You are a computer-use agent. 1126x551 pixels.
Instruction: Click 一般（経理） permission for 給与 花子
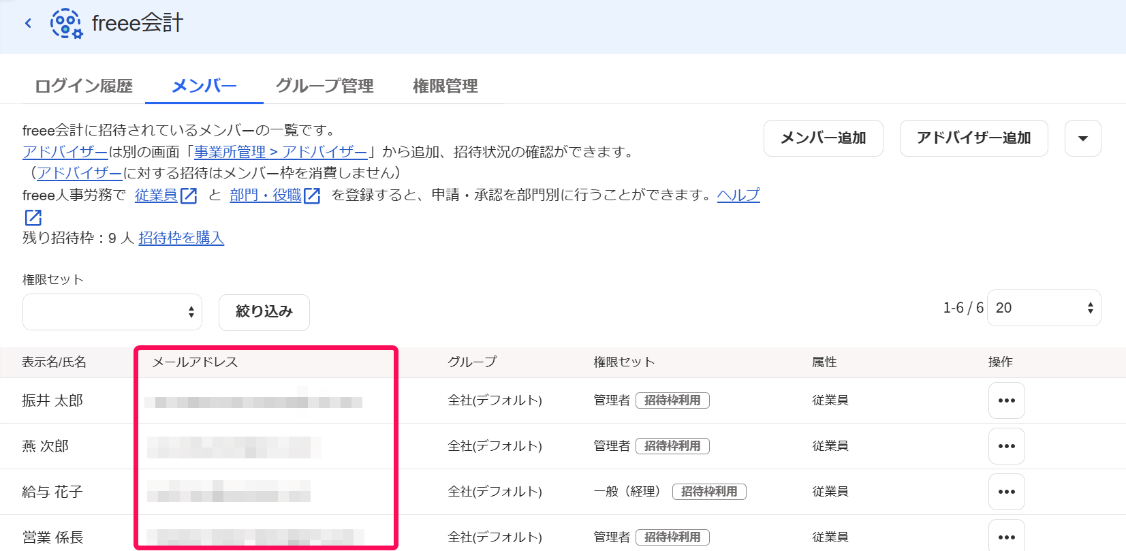(x=627, y=492)
